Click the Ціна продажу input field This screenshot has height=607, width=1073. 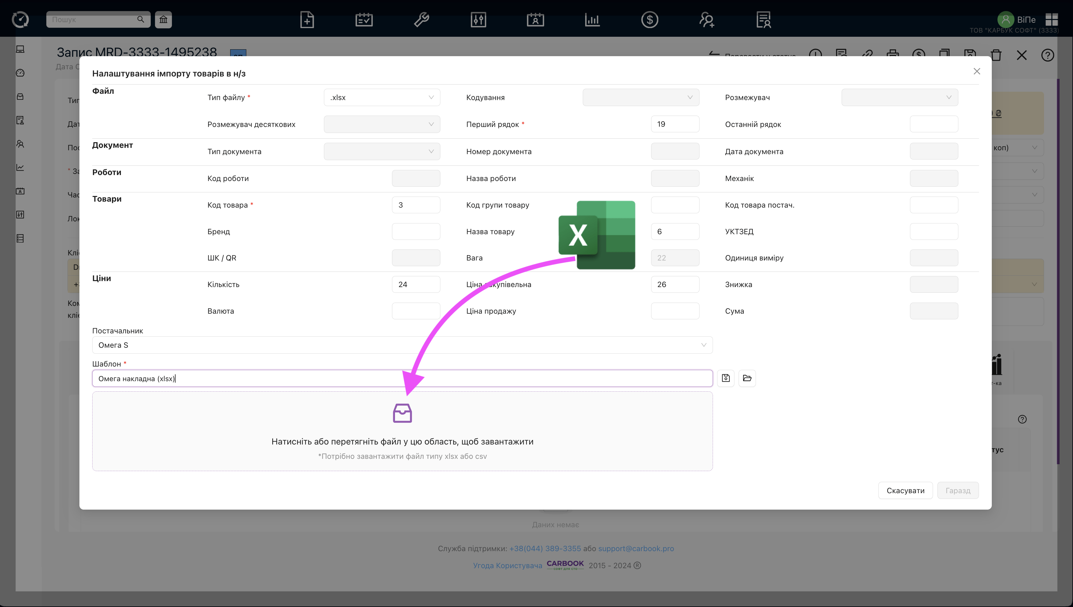coord(675,311)
